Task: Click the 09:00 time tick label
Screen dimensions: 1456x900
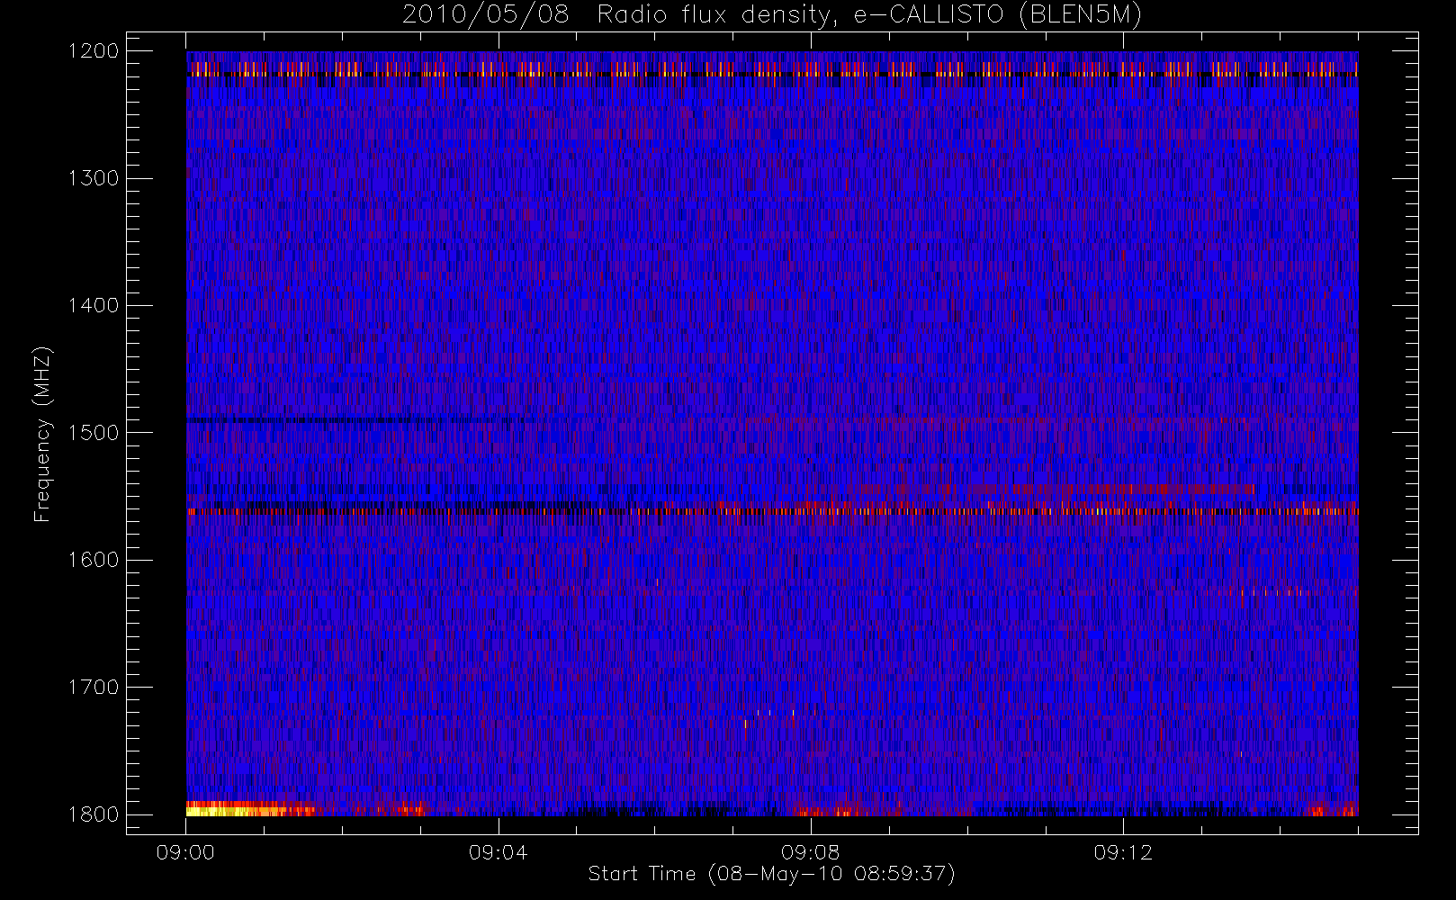Action: 185,852
